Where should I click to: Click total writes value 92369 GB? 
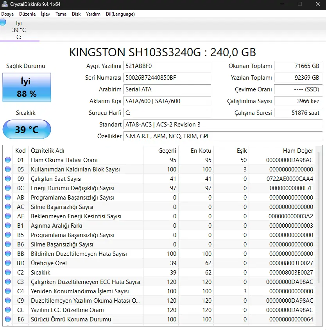(x=298, y=78)
